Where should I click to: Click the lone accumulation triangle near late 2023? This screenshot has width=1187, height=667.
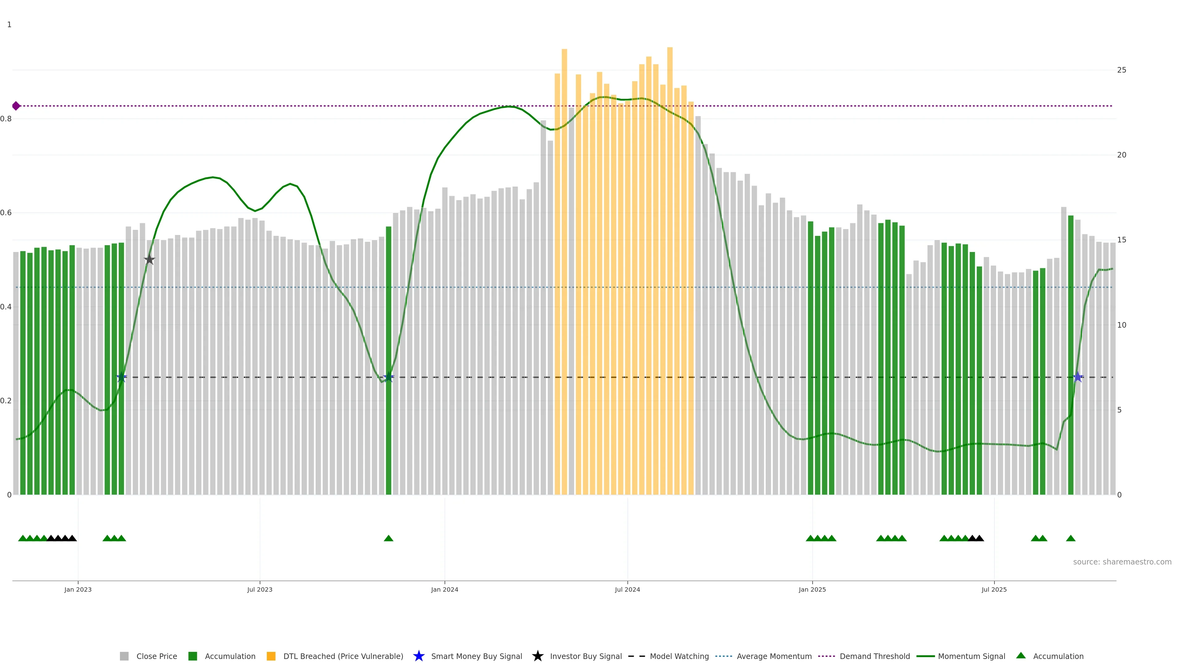[x=389, y=538]
